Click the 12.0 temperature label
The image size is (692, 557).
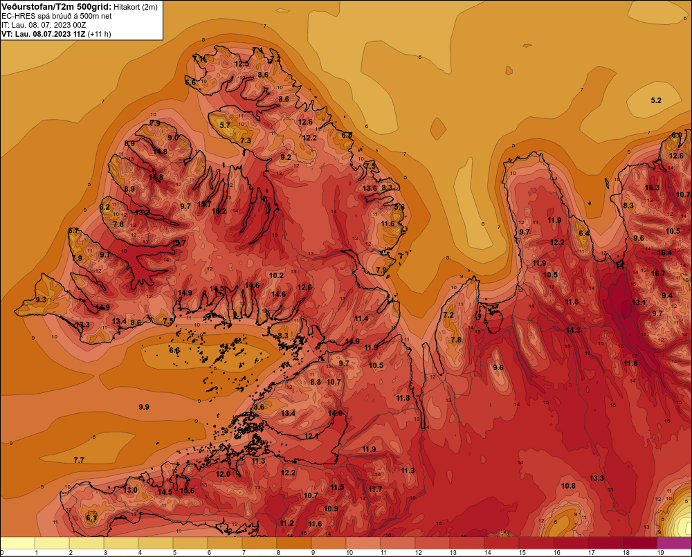pyautogui.click(x=223, y=475)
